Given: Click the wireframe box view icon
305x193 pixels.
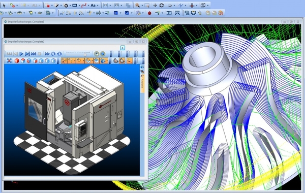Looking at the screenshot, I should coord(203,6).
